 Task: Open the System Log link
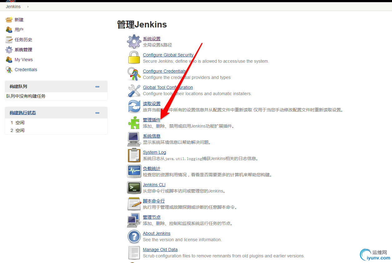point(154,152)
